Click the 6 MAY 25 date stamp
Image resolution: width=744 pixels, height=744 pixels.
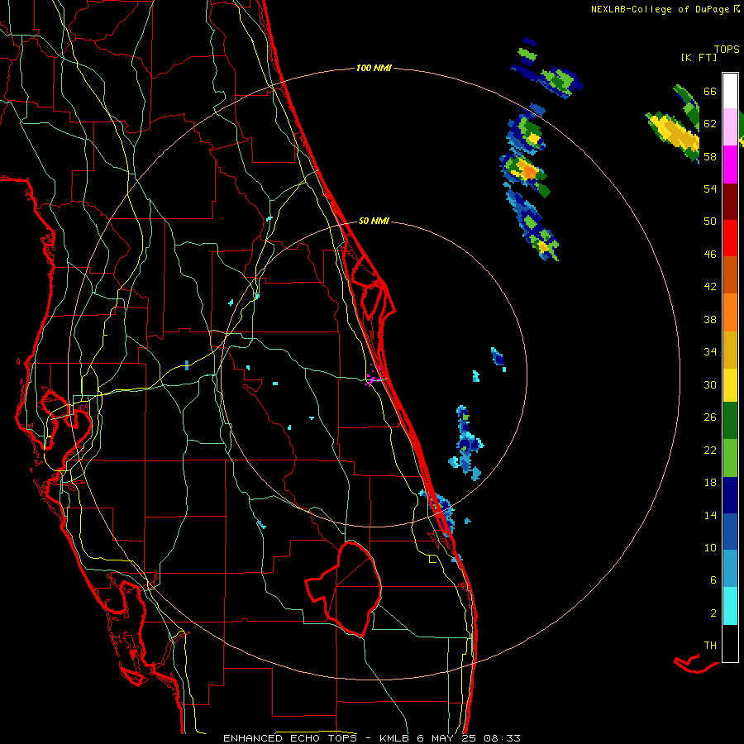[x=446, y=738]
